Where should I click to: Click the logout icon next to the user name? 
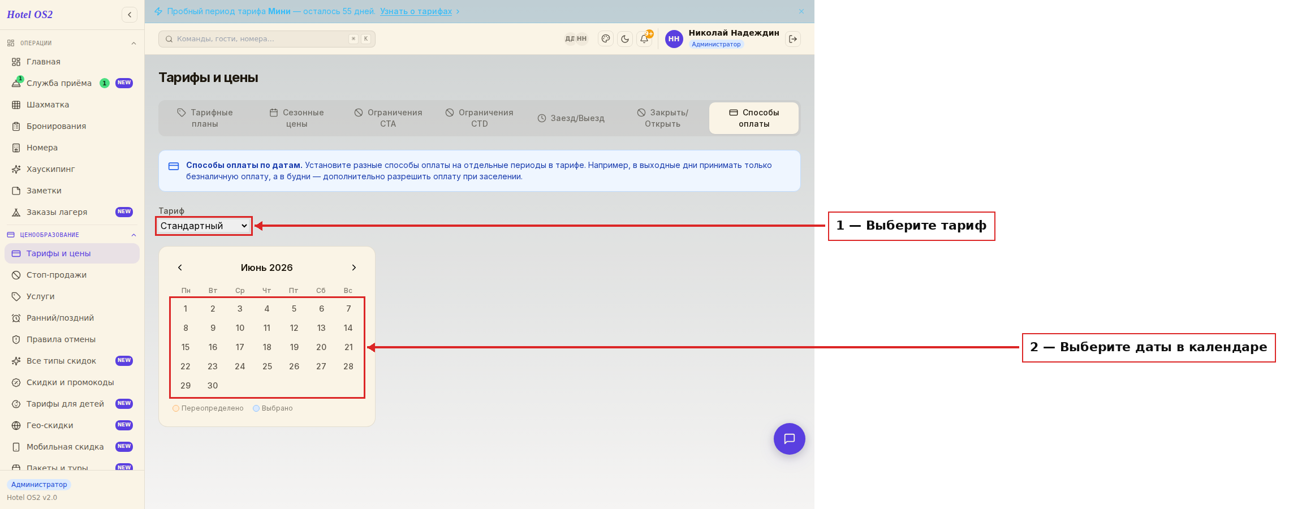point(793,39)
